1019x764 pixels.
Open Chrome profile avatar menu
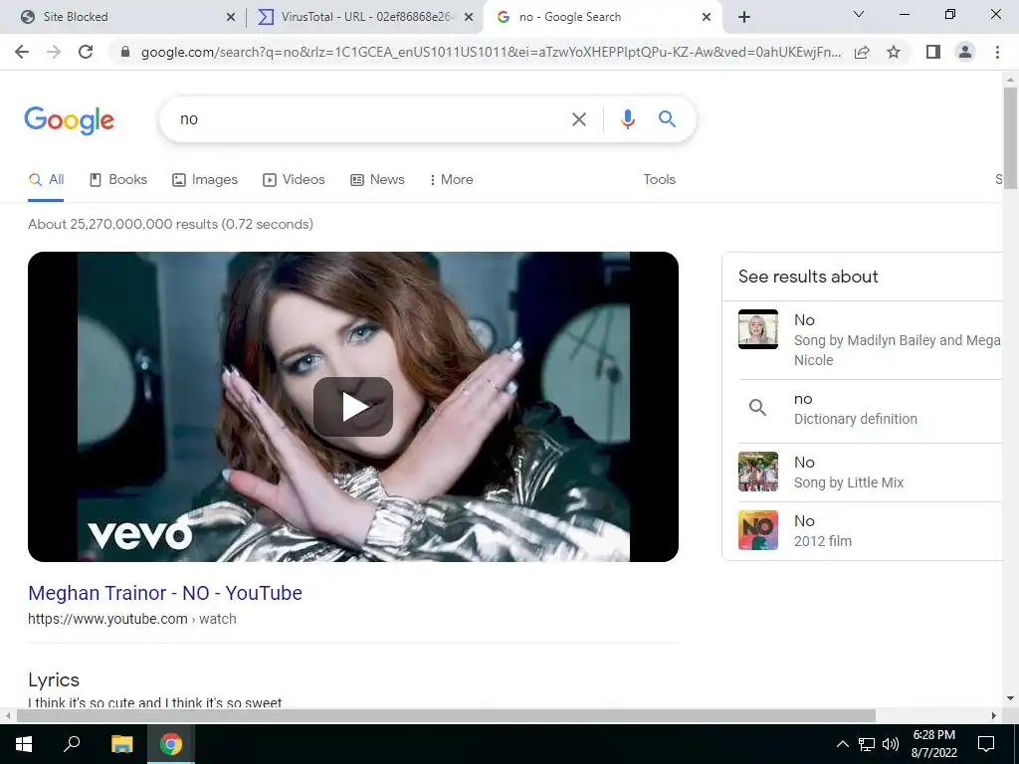(965, 52)
